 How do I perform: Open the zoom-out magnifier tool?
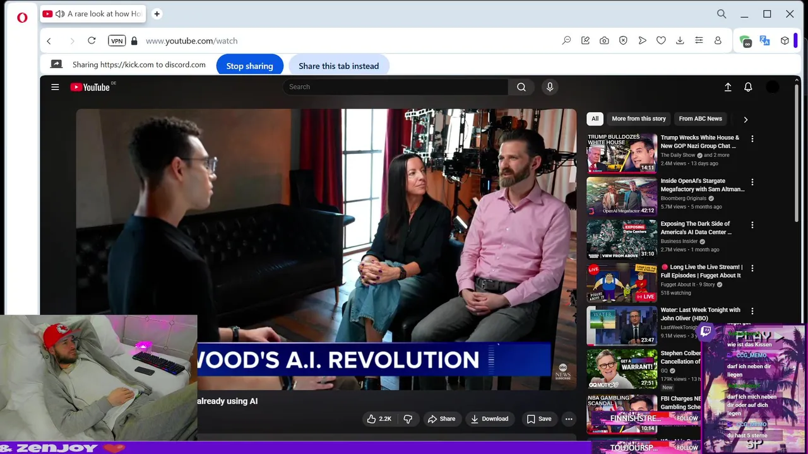[x=566, y=40]
